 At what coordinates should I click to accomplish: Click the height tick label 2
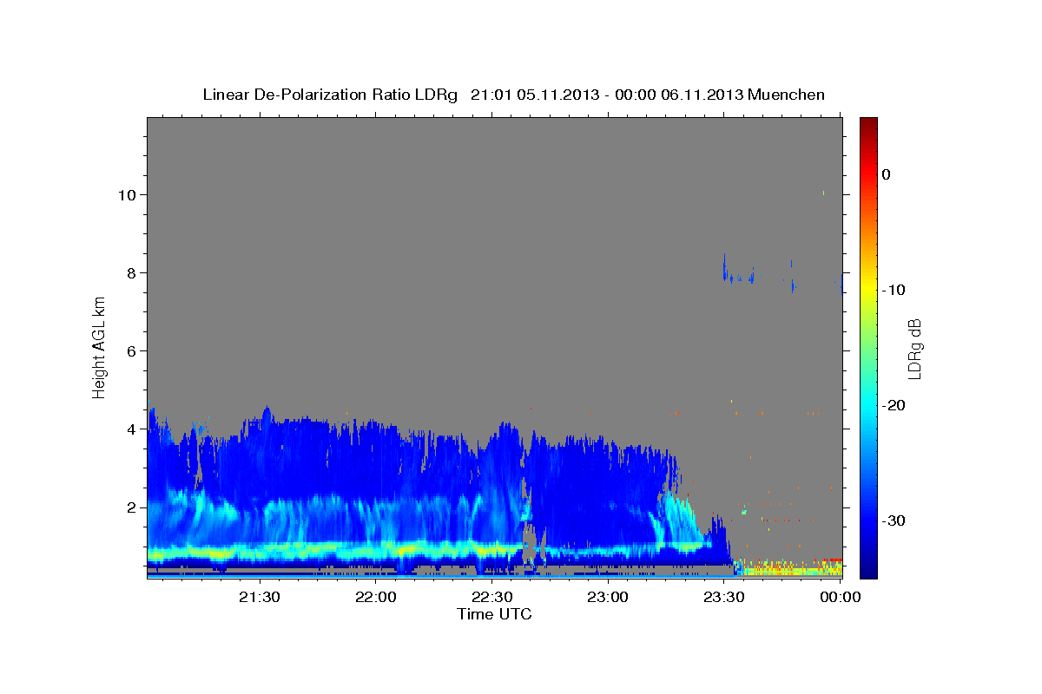132,507
